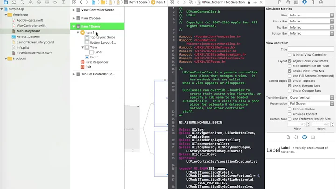The image size is (336, 189).
Task: Go forward in the assistant editor history
Action: tap(184, 2)
